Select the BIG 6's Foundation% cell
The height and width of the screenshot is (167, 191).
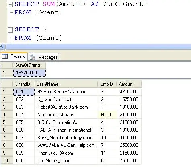point(66,122)
